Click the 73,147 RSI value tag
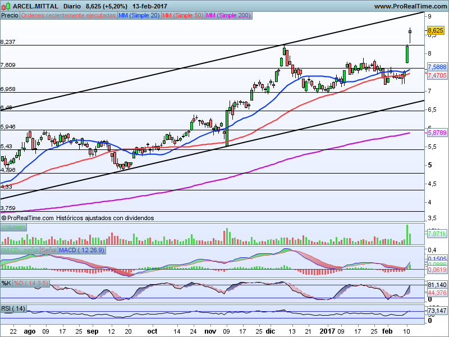The width and height of the screenshot is (449, 337). click(437, 311)
